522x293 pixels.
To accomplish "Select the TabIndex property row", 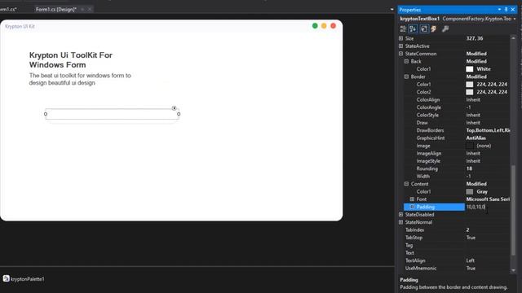I will pos(453,230).
